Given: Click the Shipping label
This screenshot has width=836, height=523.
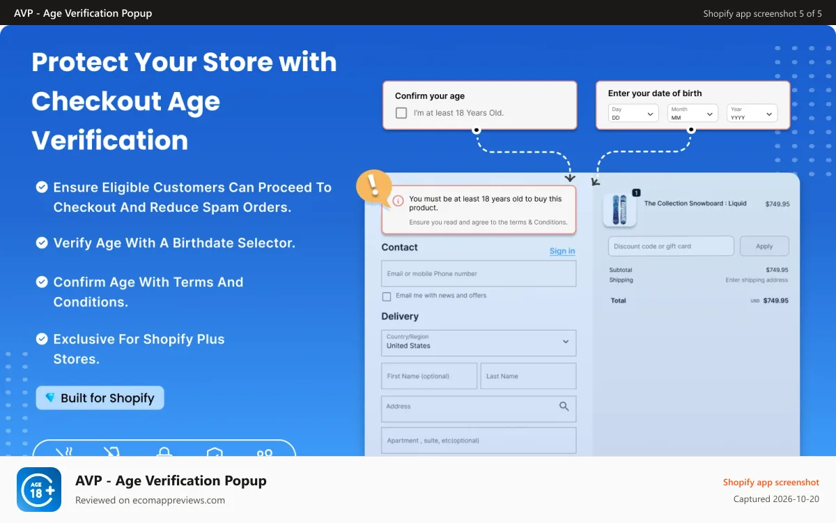Looking at the screenshot, I should coord(621,280).
